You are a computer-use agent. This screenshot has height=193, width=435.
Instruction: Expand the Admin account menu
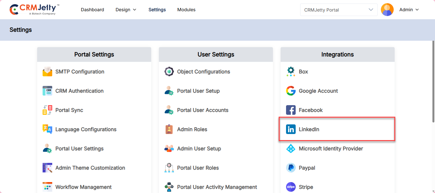pyautogui.click(x=409, y=10)
